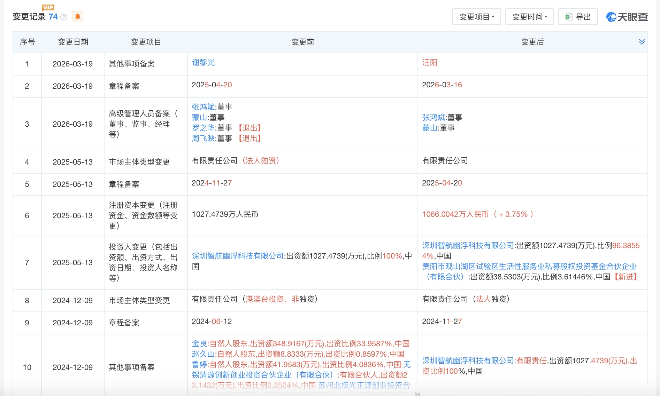Open the 金良 shareholder link
Viewport: 660px width, 396px height.
(199, 344)
